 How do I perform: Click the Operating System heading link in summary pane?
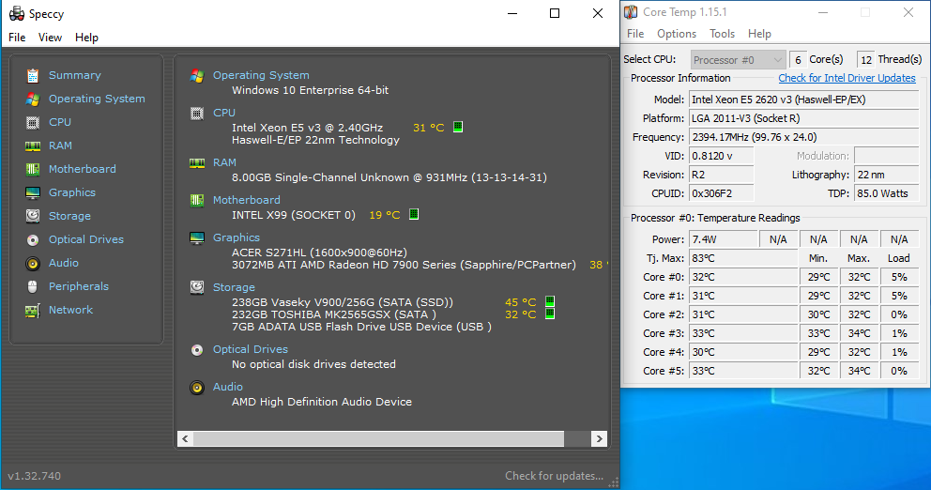[x=261, y=75]
